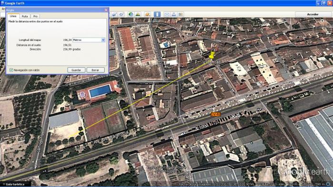Viewport: 333px width, 187px height.
Task: Click the Guardar button
Action: click(76, 70)
